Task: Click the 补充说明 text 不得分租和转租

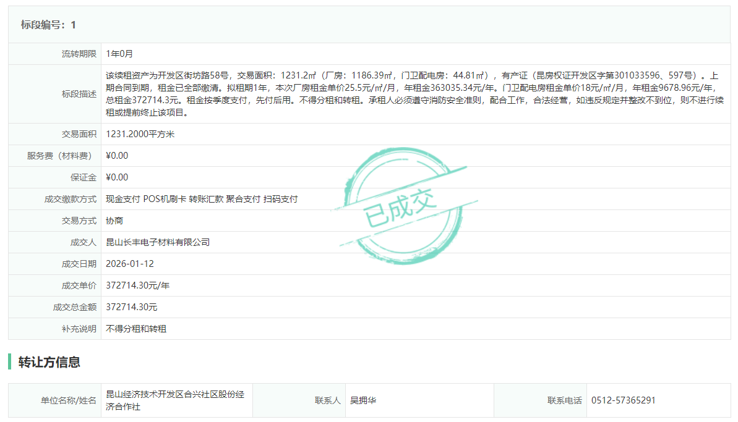Action: pyautogui.click(x=136, y=329)
